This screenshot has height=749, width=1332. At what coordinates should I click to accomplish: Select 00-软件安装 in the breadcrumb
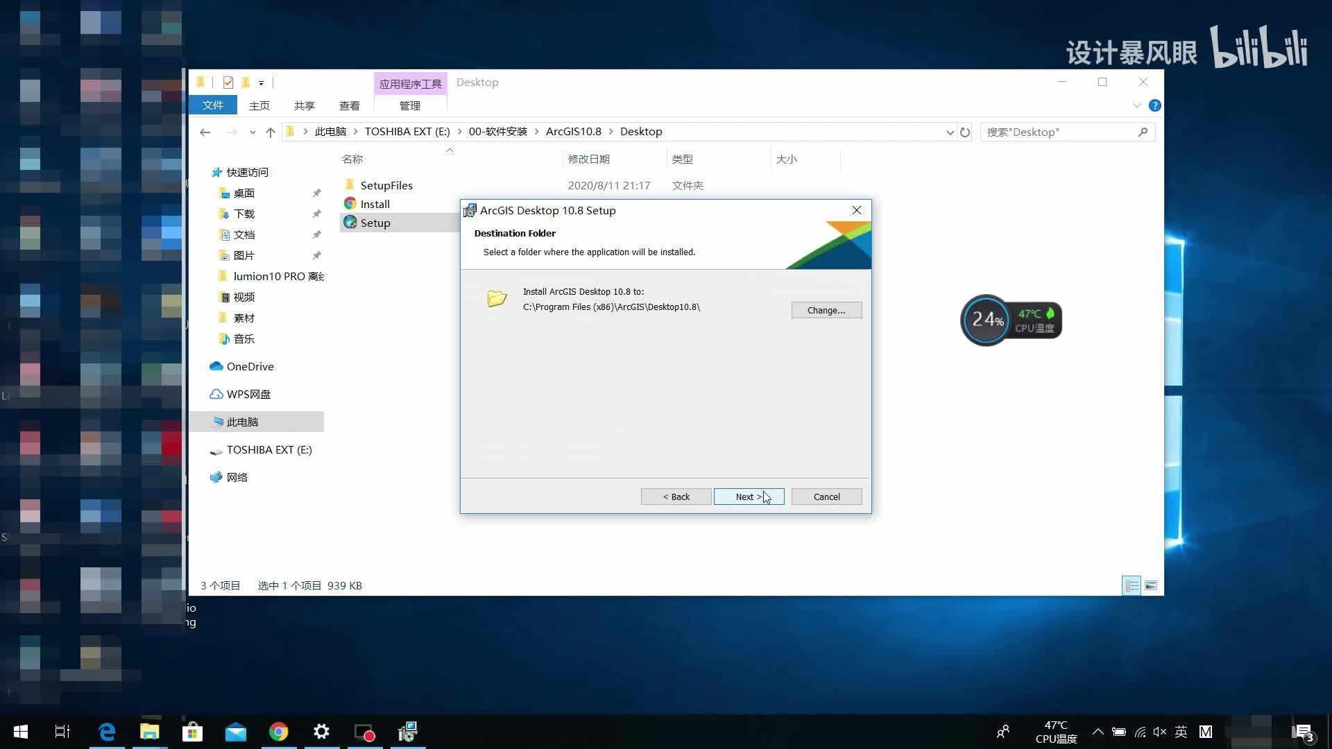pyautogui.click(x=498, y=132)
